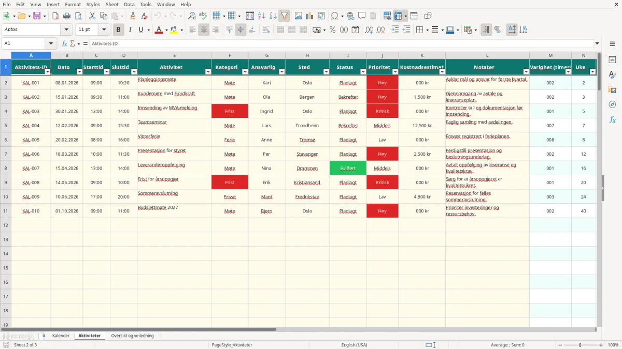Click the Add Decimal Place icon
The image size is (622, 349).
coord(370,30)
